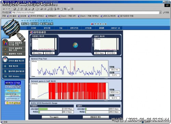Click the '0,4 %' ping loss value
171x124 pixels.
[x=115, y=75]
